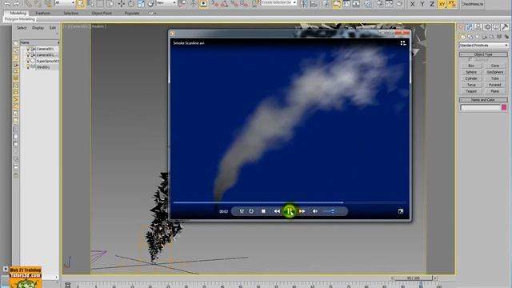Open the Populate ribbon tab
The height and width of the screenshot is (288, 512).
[x=132, y=13]
